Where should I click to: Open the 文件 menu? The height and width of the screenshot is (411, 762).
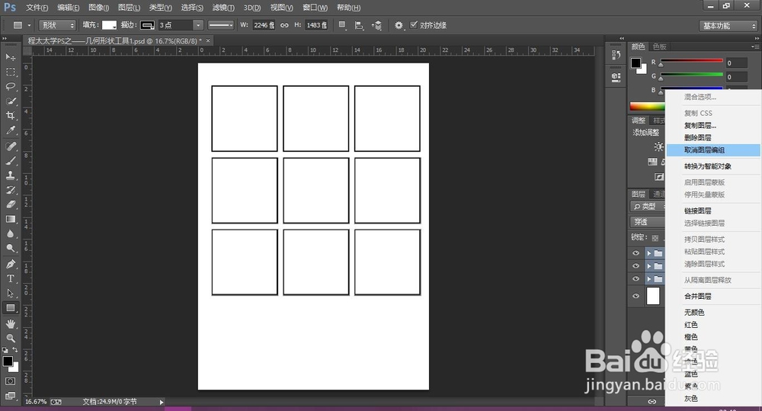(x=37, y=8)
